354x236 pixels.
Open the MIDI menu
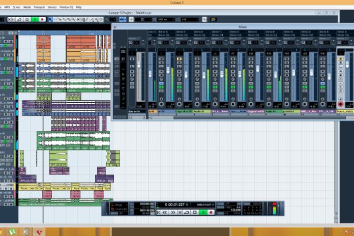pyautogui.click(x=7, y=7)
